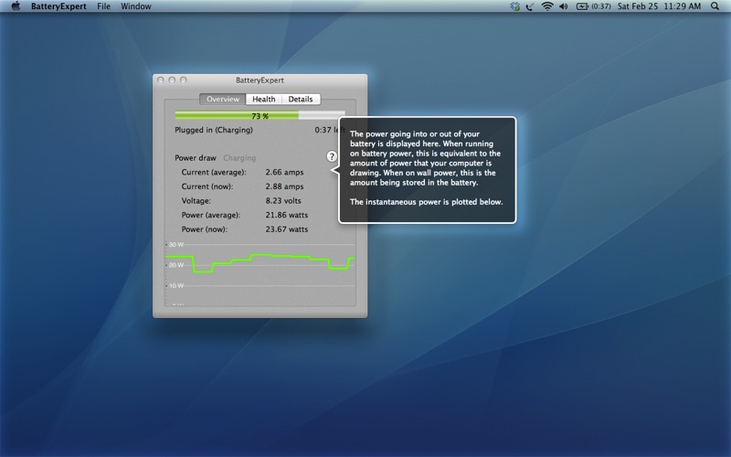
Task: Open the Apple menu
Action: (x=16, y=6)
